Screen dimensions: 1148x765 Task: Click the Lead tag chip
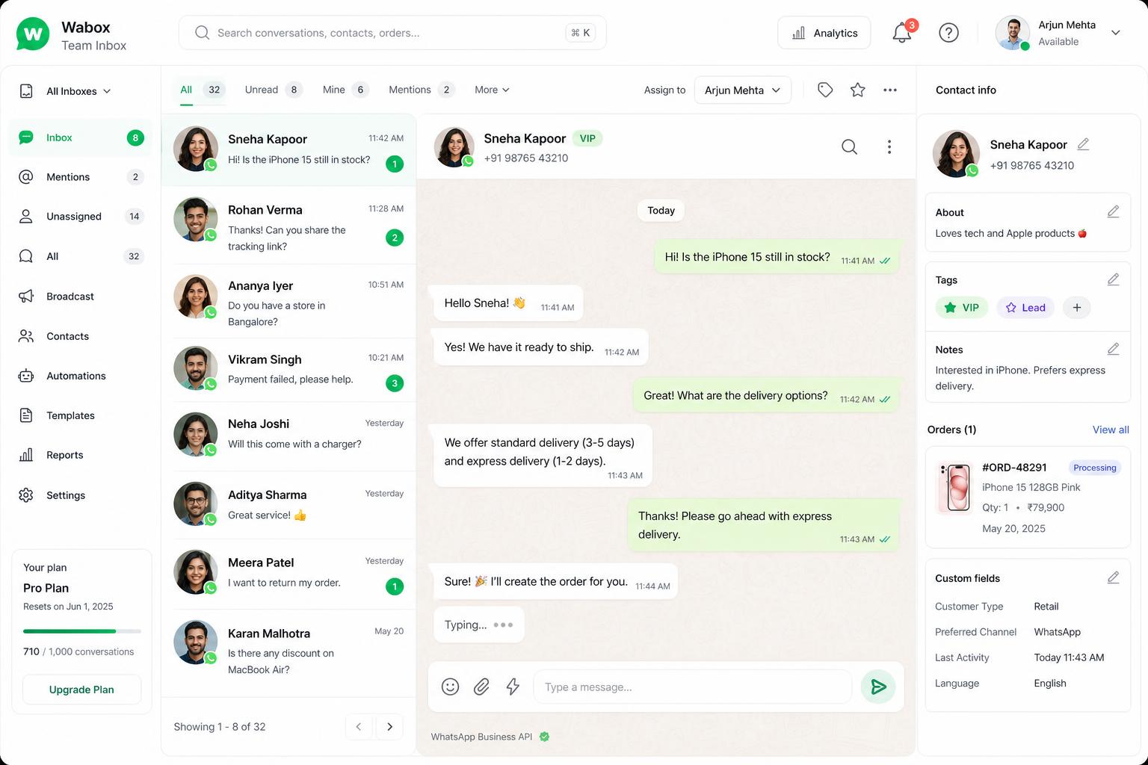click(x=1025, y=307)
